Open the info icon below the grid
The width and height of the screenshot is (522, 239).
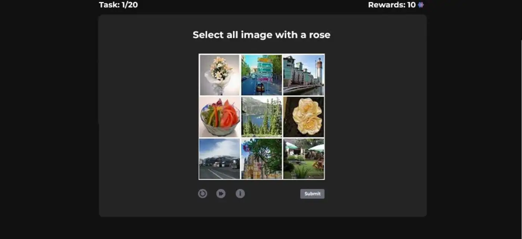(240, 194)
